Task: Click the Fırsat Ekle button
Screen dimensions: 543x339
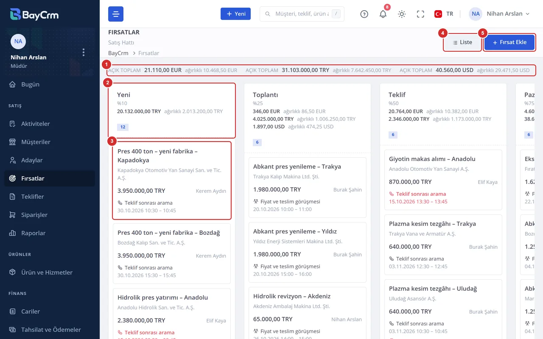Action: [509, 42]
